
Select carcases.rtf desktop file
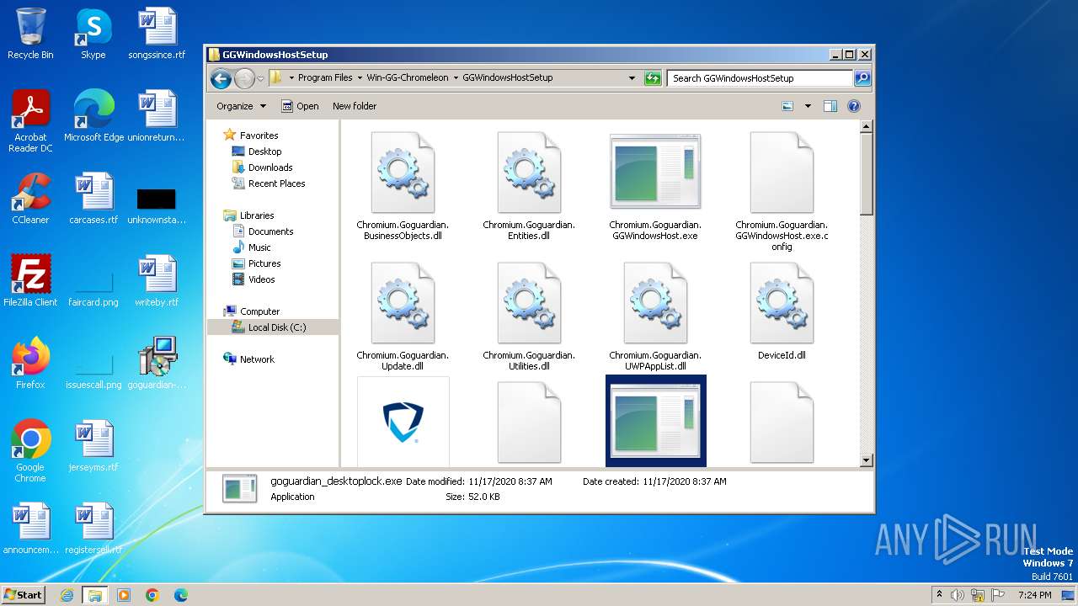pos(93,199)
